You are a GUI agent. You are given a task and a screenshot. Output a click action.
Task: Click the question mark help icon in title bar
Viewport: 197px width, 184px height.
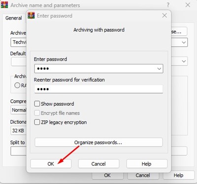[168, 5]
